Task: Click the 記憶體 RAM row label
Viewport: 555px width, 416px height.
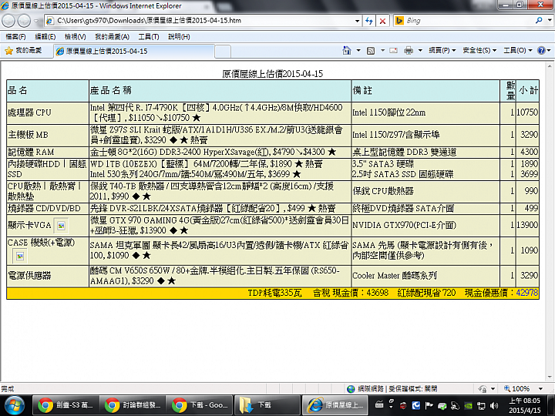Action: [x=31, y=152]
